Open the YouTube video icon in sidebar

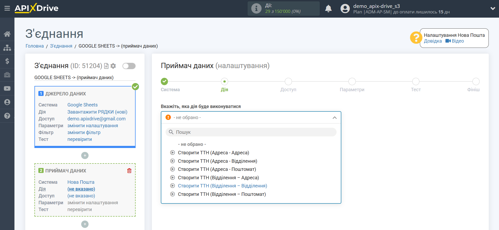7,89
